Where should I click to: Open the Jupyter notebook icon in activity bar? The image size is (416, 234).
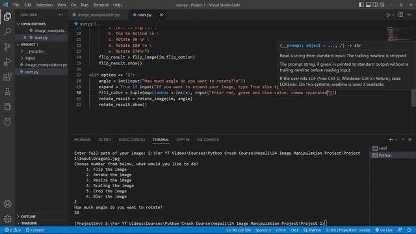click(x=7, y=107)
